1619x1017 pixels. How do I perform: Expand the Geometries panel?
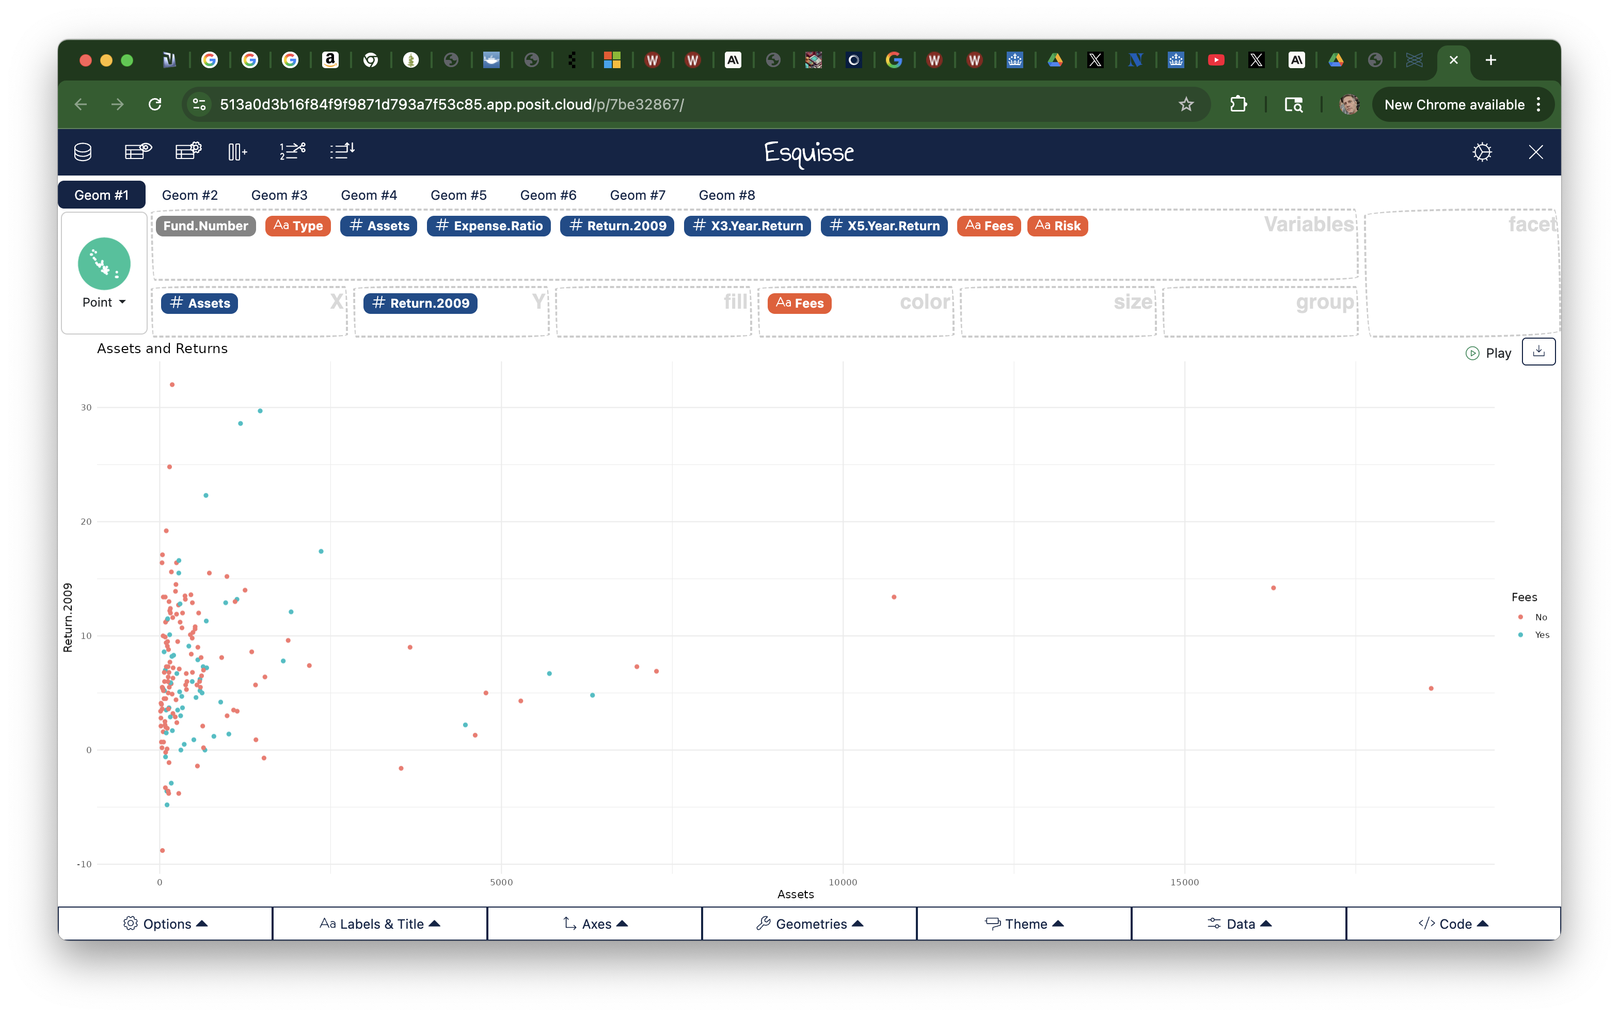click(x=809, y=924)
